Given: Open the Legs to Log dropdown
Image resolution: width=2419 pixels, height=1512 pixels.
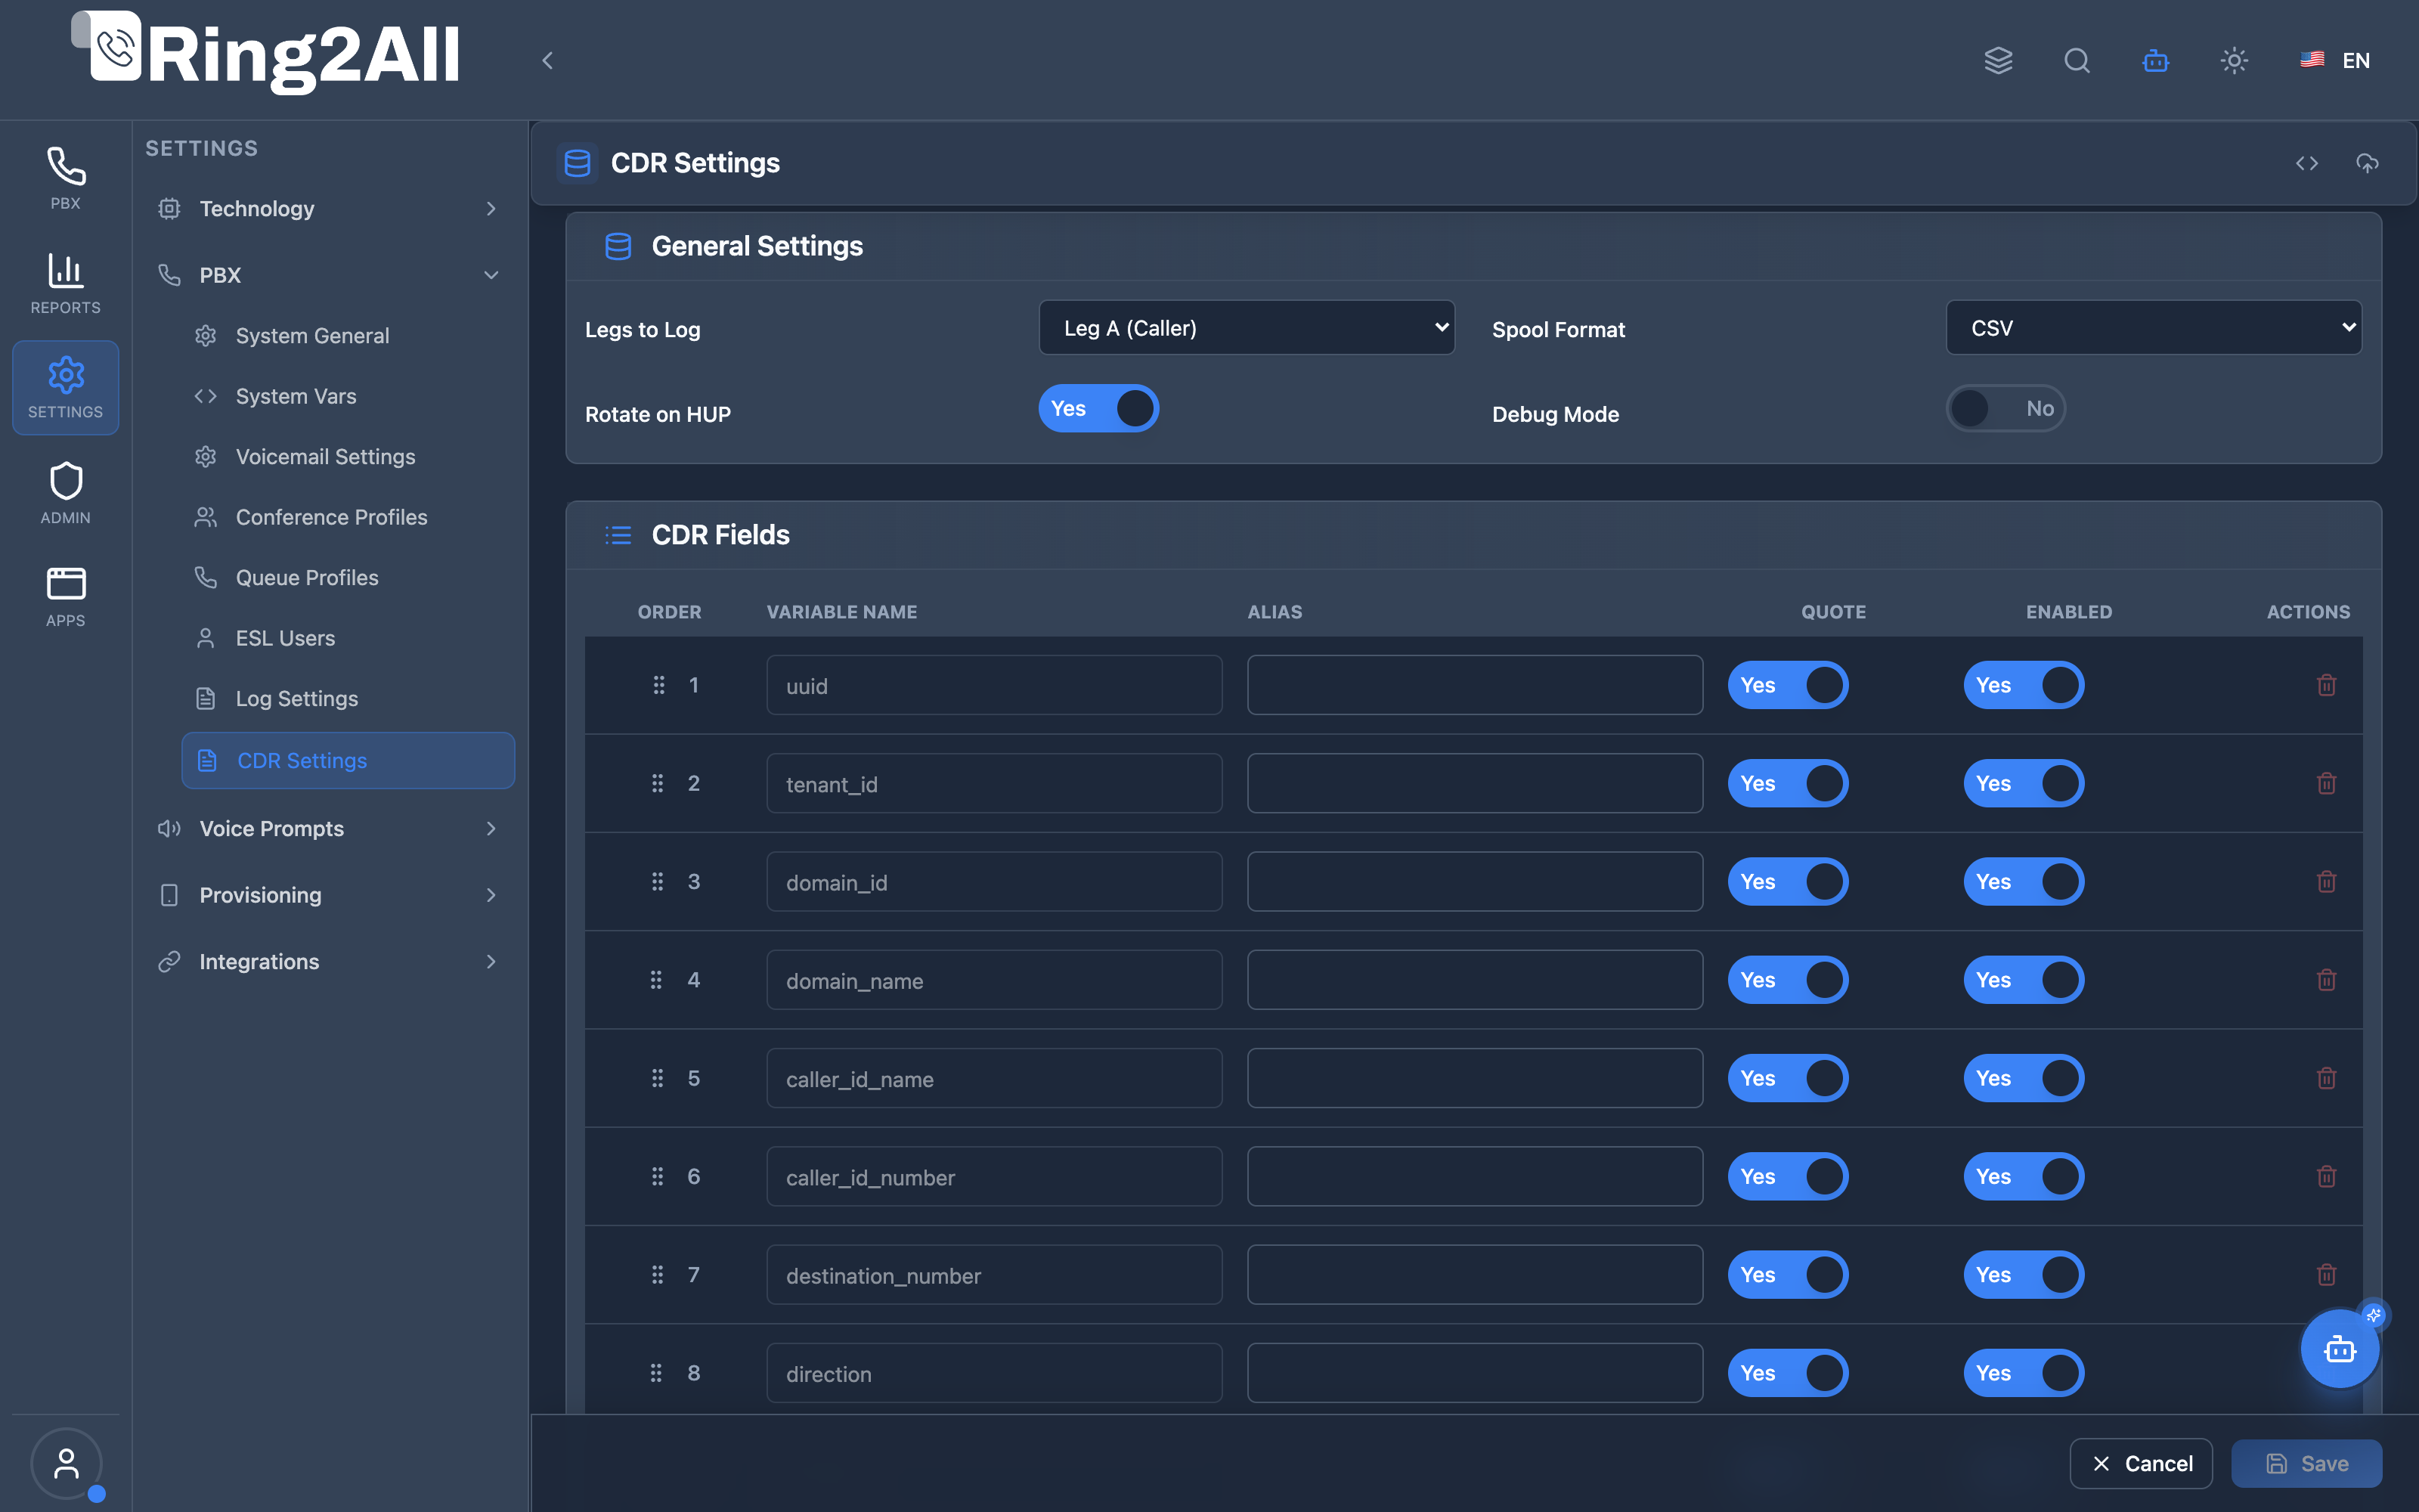Looking at the screenshot, I should point(1247,328).
